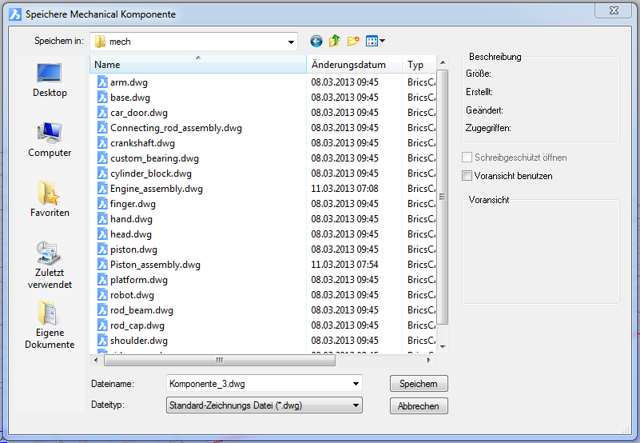Open the view menu icon
The height and width of the screenshot is (443, 640).
point(376,42)
